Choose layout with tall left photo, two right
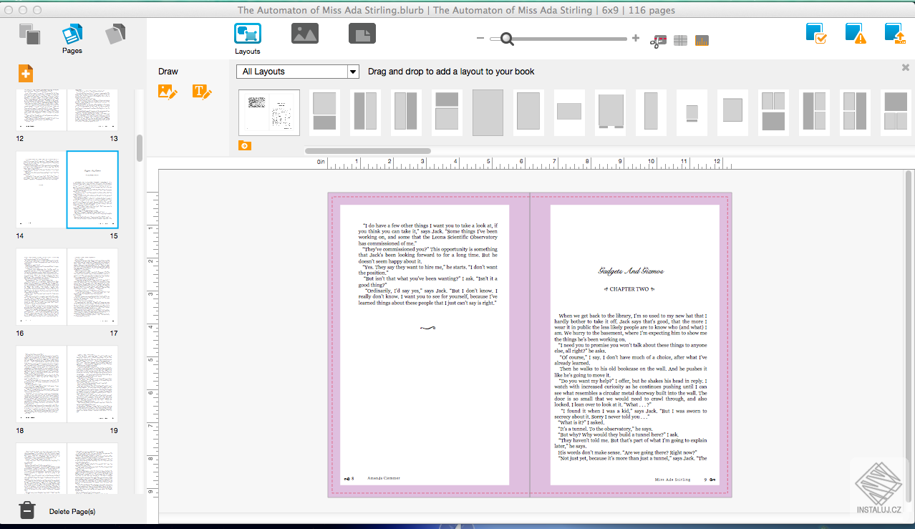 pos(814,112)
